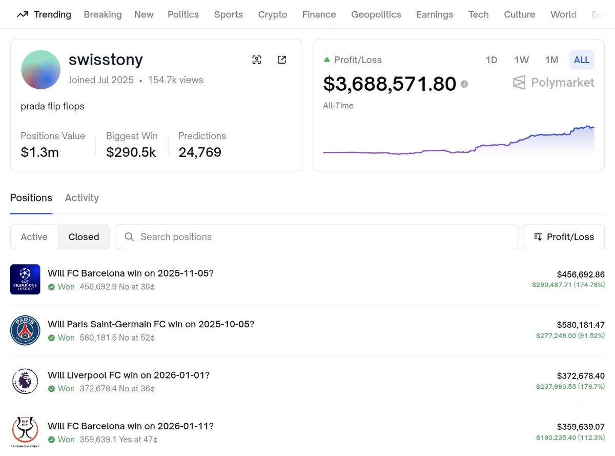Click the 'All-Time' chart label
This screenshot has height=456, width=615.
tap(338, 106)
